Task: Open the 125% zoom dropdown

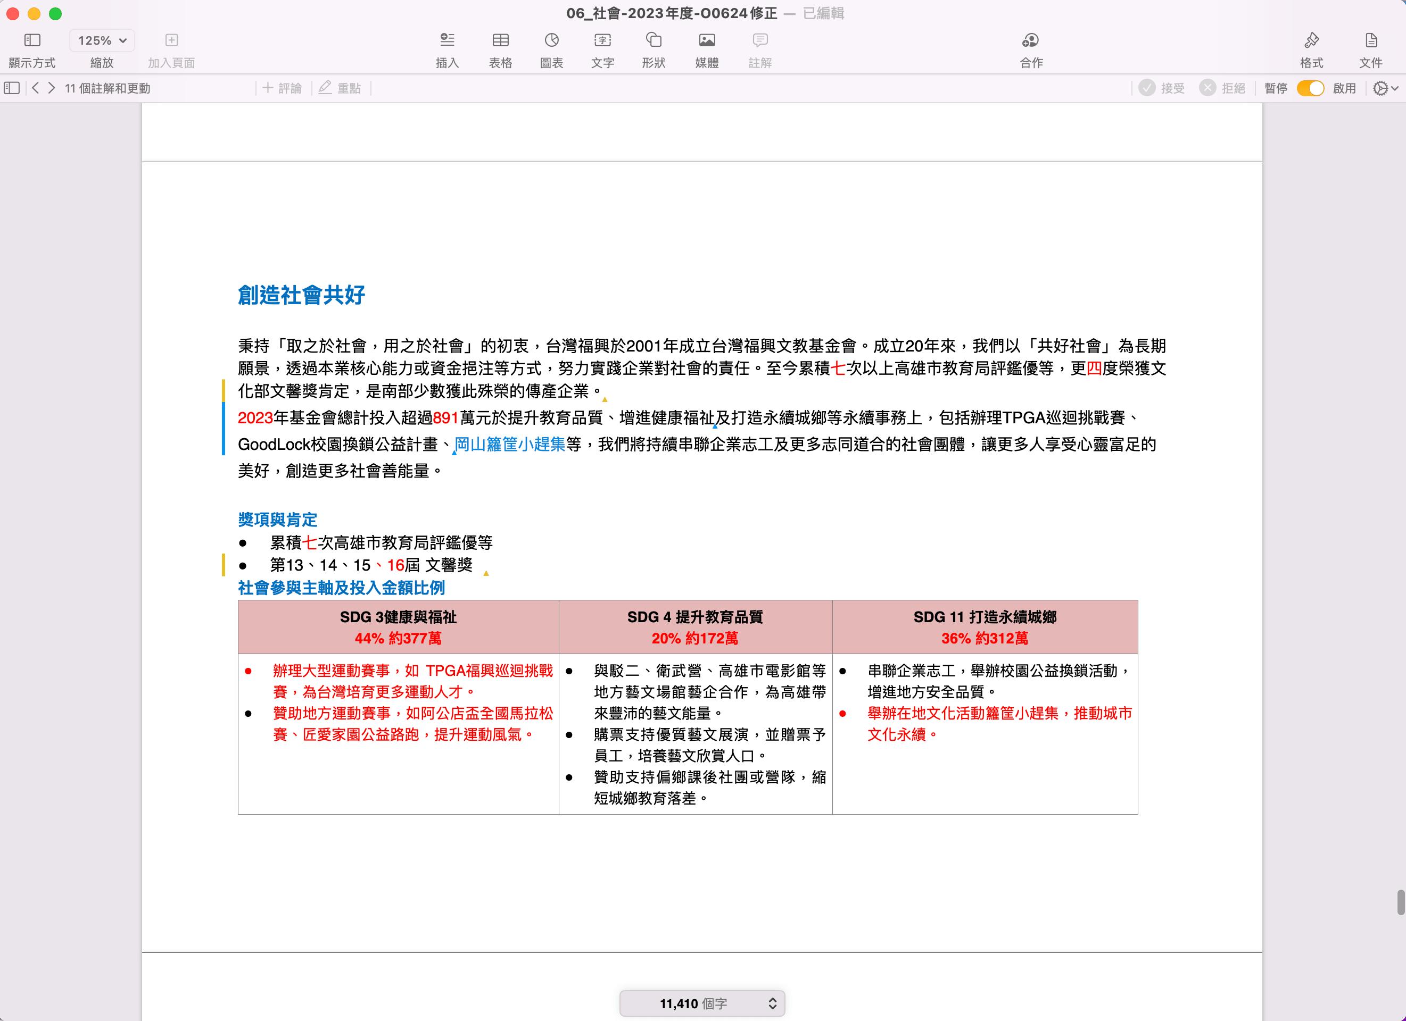Action: coord(102,40)
